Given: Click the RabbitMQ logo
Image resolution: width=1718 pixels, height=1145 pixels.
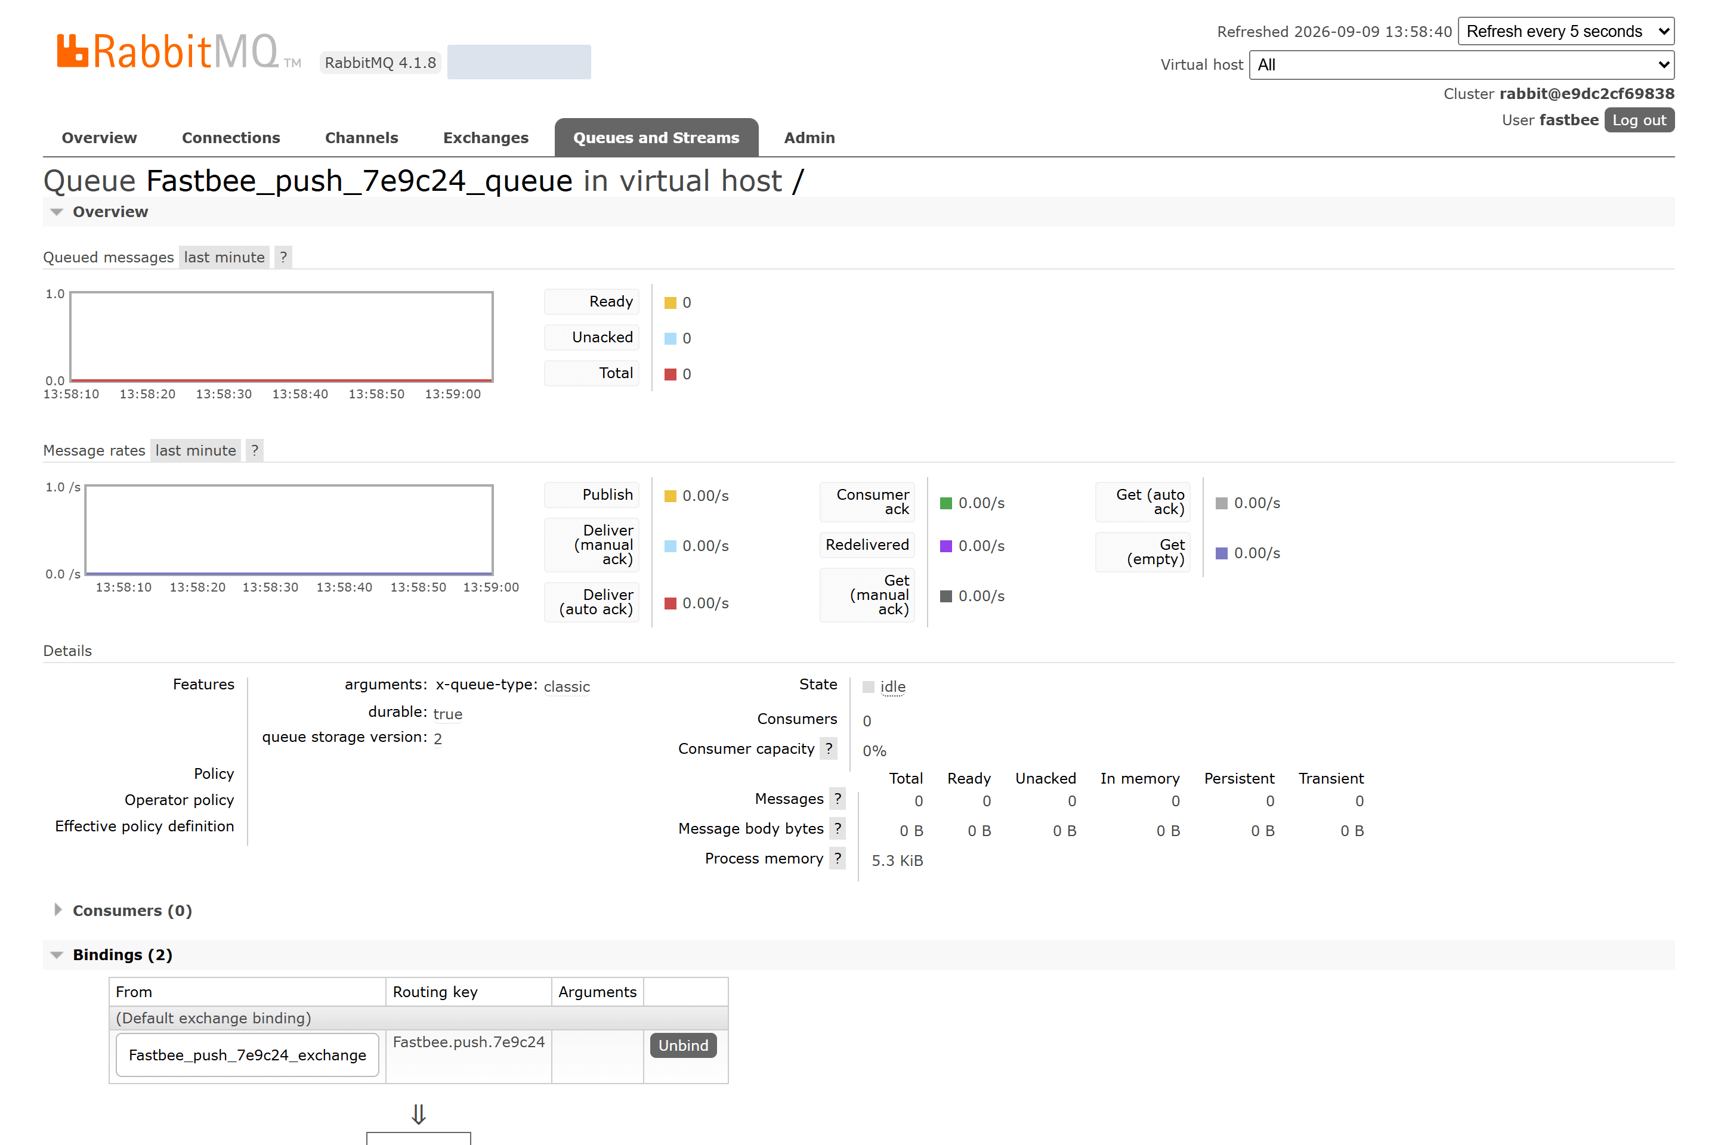Looking at the screenshot, I should point(179,52).
